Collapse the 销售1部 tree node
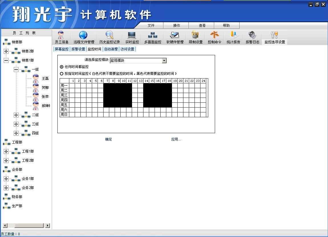Screen dimensions: 328x237 (x=6, y=60)
